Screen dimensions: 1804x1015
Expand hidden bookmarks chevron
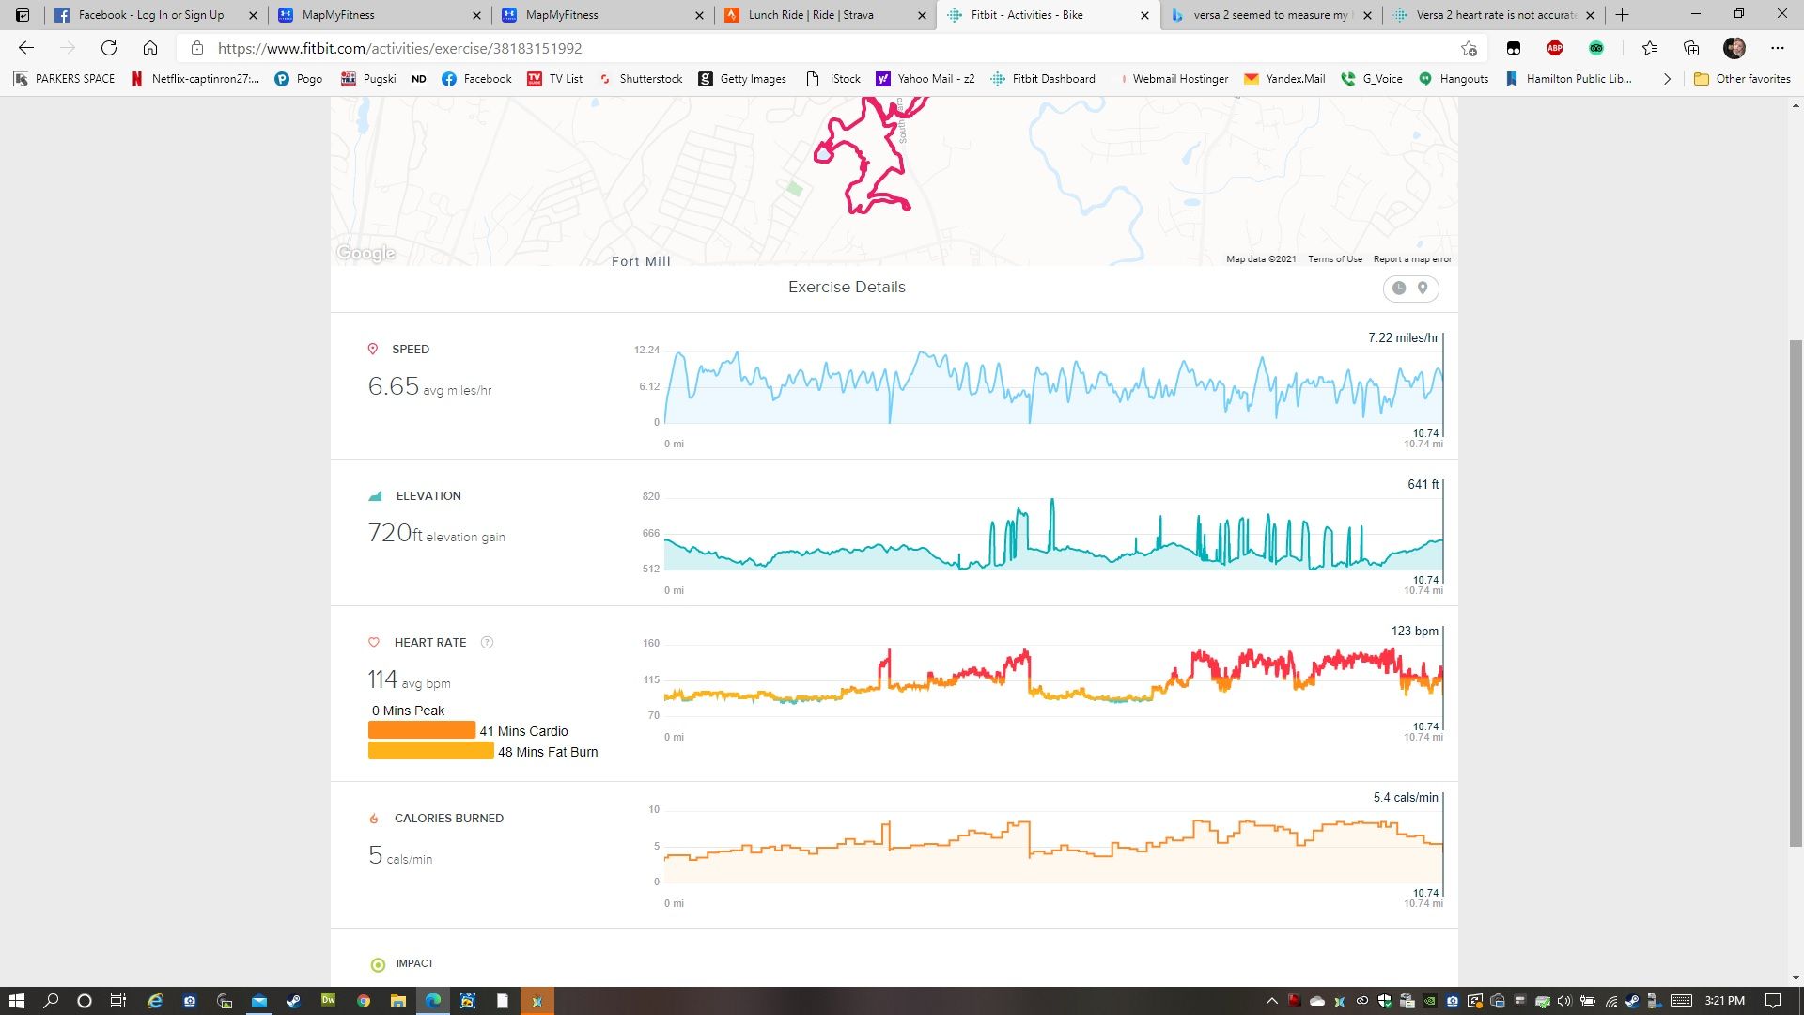1667,79
